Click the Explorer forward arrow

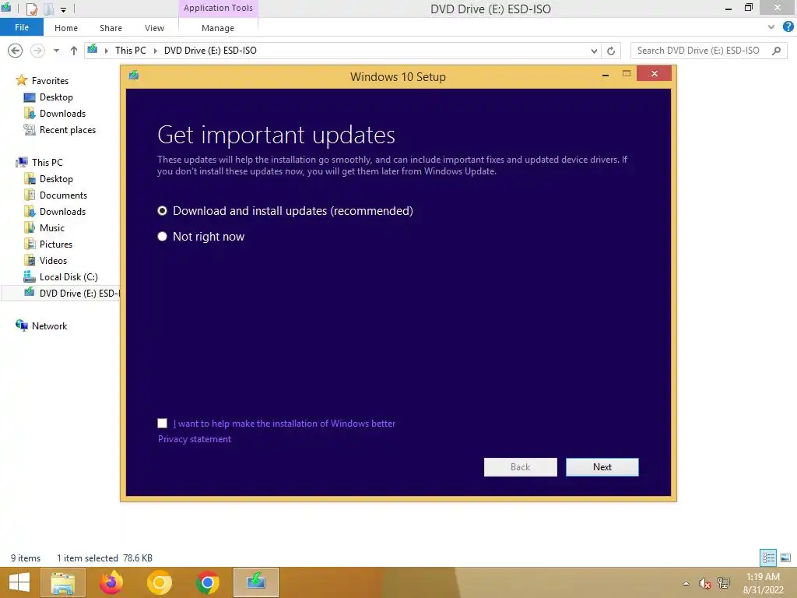tap(37, 51)
